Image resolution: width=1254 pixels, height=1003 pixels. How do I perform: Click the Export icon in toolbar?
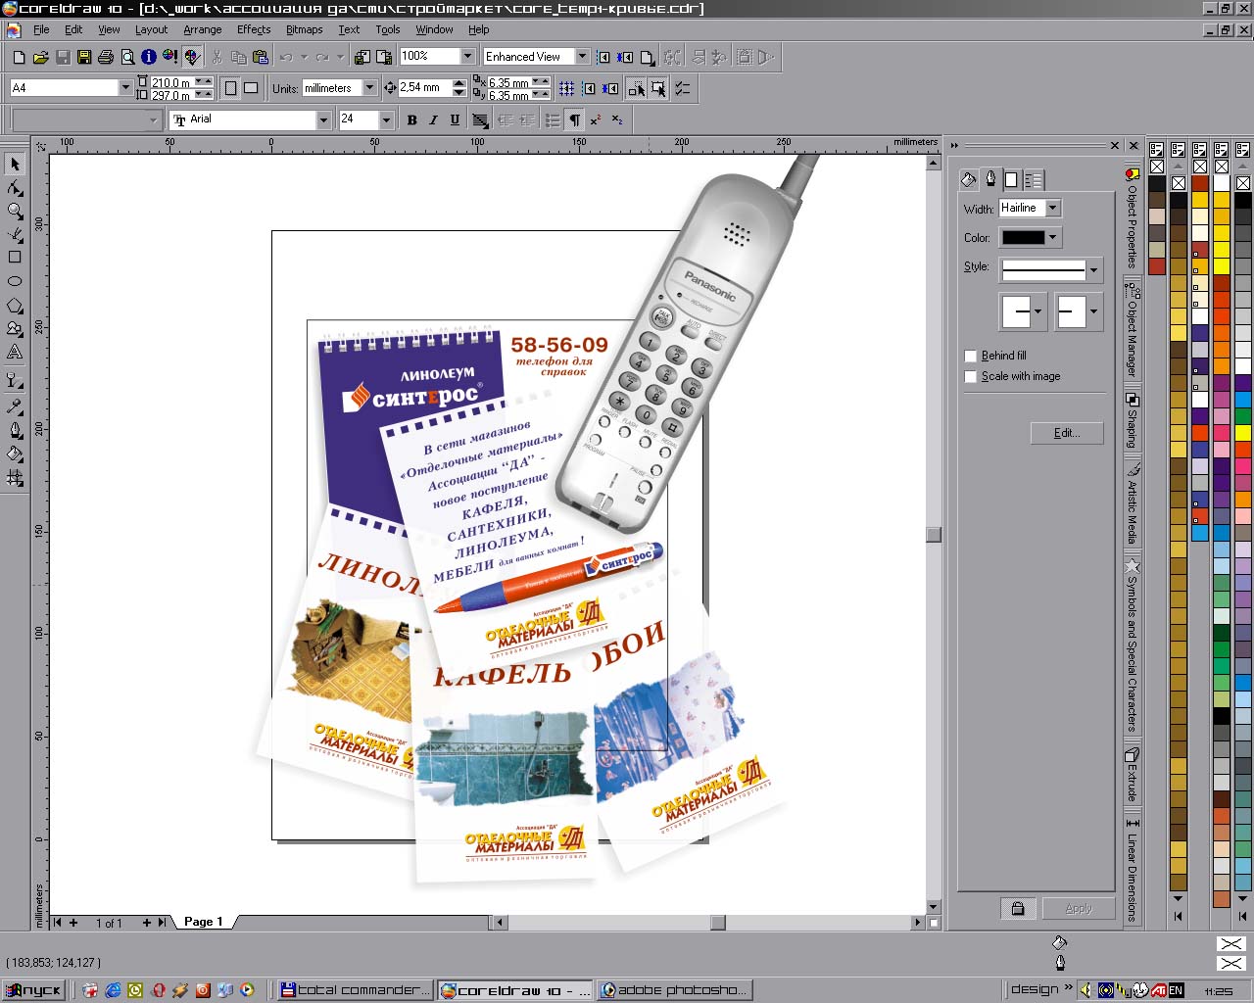(x=383, y=57)
